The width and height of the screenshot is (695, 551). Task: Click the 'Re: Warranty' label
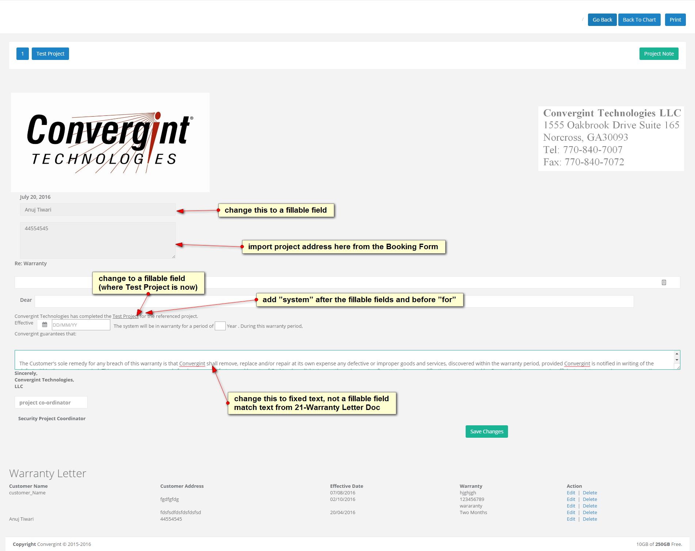coord(31,263)
